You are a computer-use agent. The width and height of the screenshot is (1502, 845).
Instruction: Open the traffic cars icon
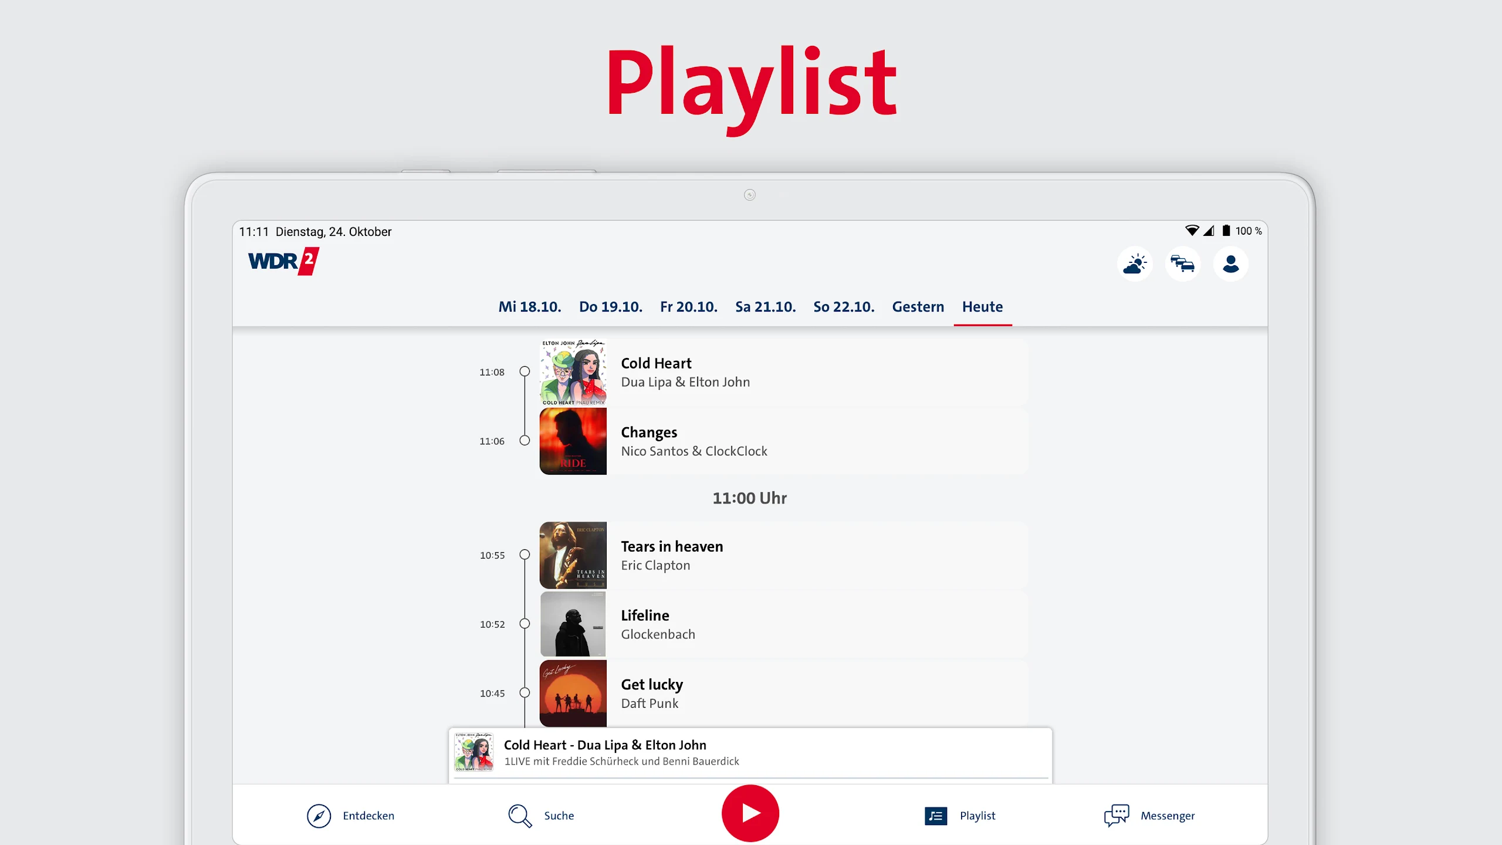pos(1183,264)
